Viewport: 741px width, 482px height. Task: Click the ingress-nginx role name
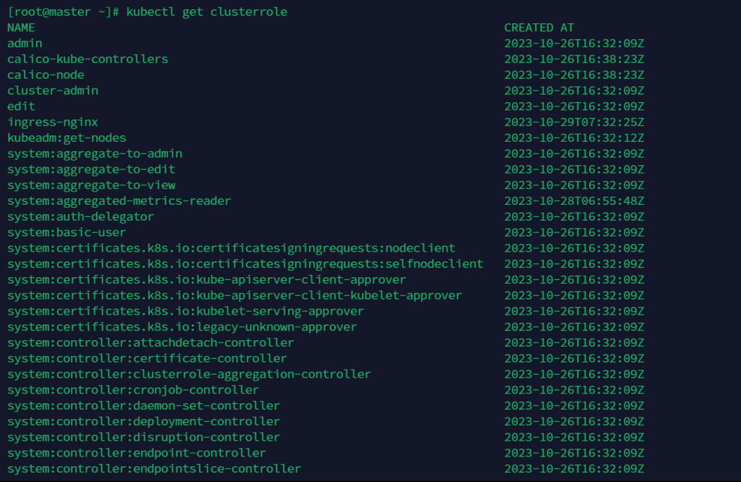click(53, 122)
